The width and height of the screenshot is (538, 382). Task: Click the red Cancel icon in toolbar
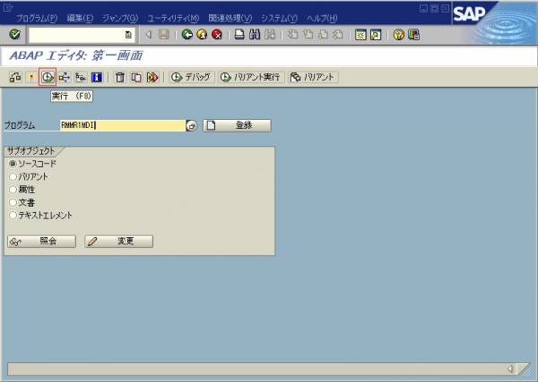pos(217,35)
